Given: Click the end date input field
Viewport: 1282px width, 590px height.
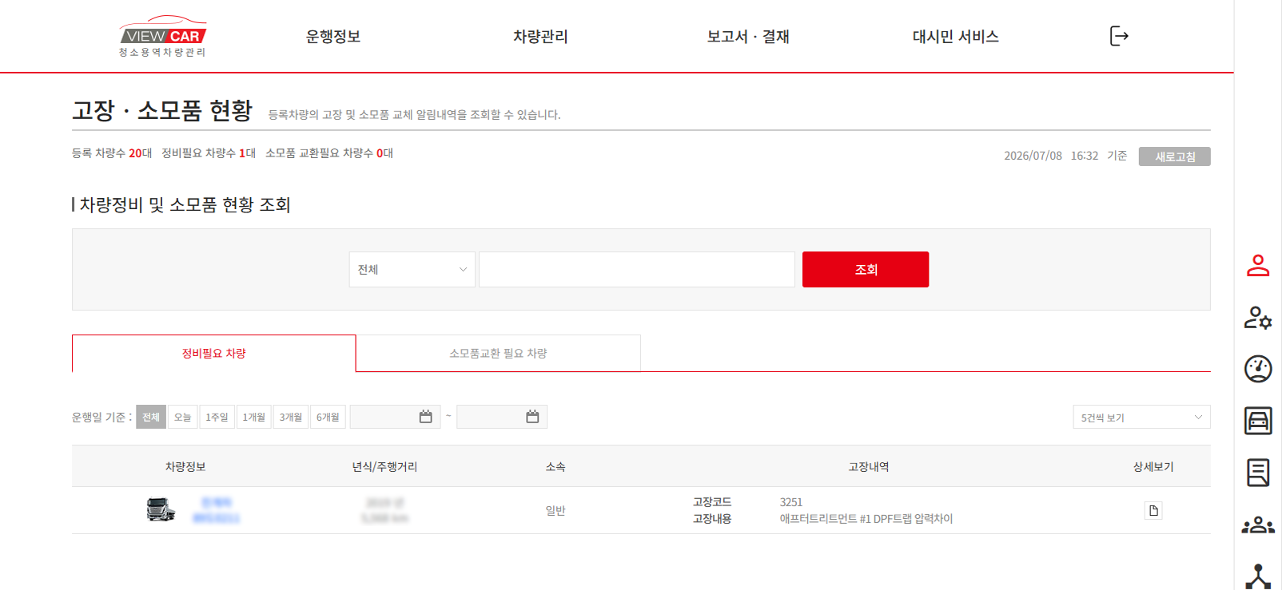Looking at the screenshot, I should 502,417.
